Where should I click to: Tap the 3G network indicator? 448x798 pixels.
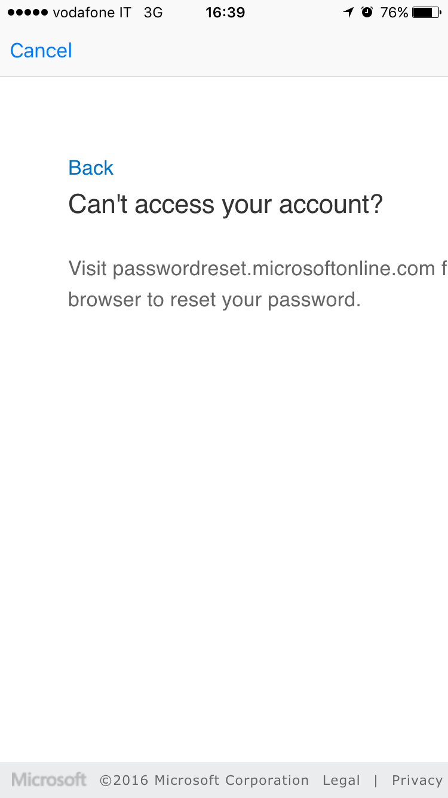(154, 13)
